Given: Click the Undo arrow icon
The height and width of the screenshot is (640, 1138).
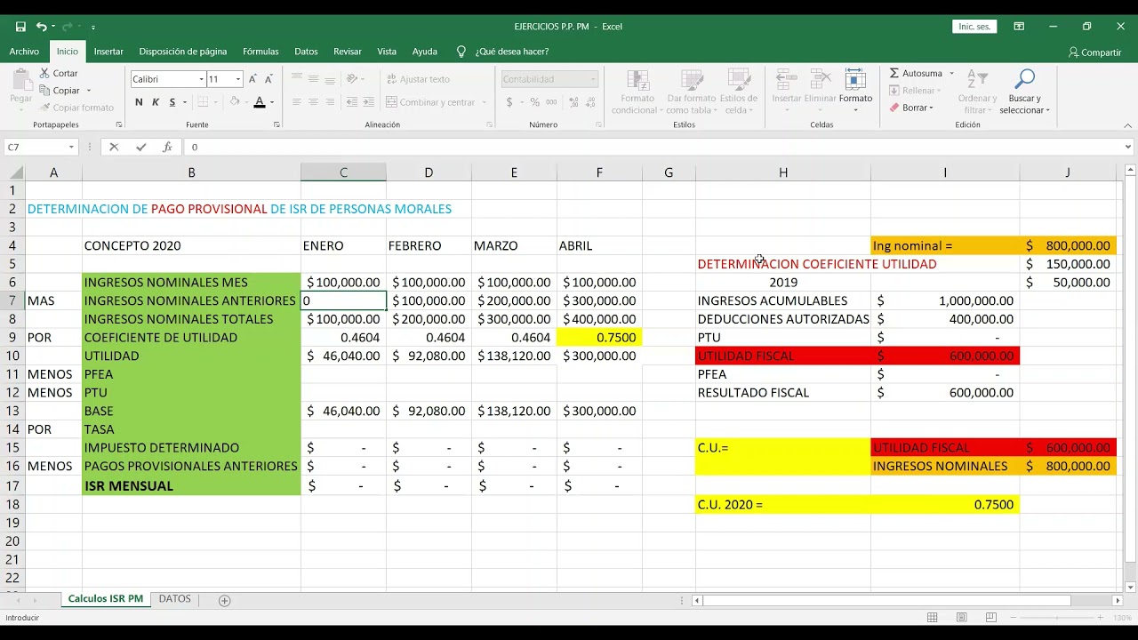Looking at the screenshot, I should pos(41,27).
